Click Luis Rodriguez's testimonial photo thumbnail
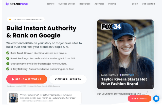163x105 pixels. point(13,98)
